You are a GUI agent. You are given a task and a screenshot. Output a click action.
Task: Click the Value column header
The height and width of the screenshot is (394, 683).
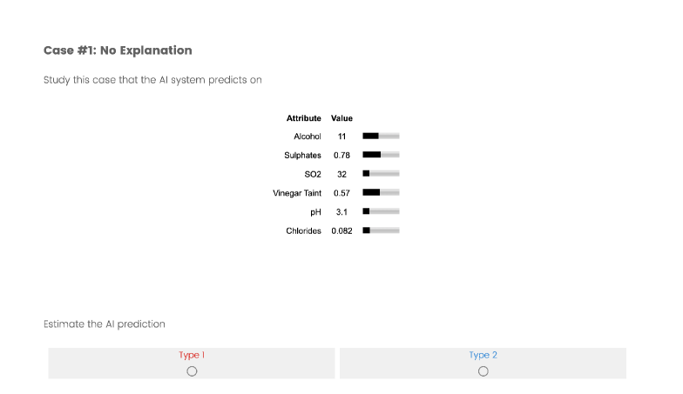[x=341, y=118]
